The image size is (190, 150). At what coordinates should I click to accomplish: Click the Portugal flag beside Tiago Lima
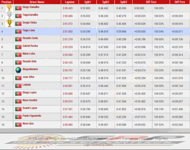click(x=18, y=31)
